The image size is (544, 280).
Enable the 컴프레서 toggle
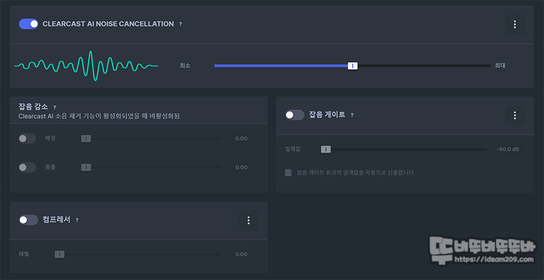(28, 220)
